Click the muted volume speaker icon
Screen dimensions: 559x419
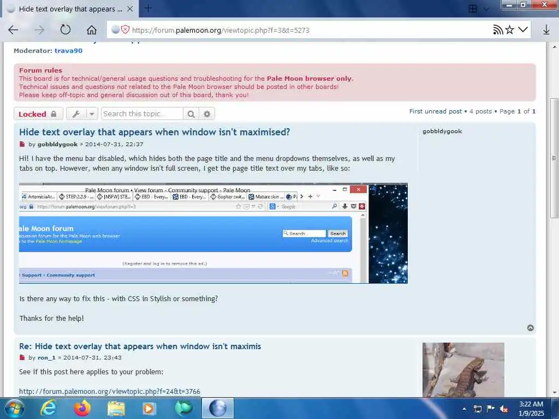click(x=504, y=409)
